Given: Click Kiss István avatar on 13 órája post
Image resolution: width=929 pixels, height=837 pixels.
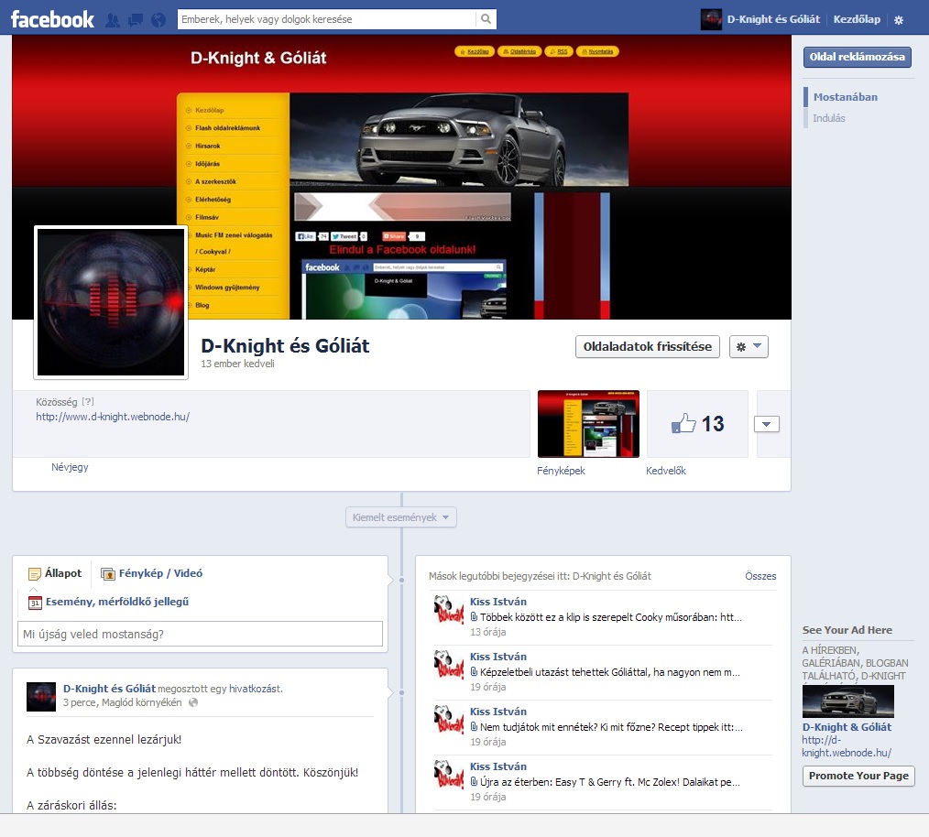Looking at the screenshot, I should (x=449, y=610).
